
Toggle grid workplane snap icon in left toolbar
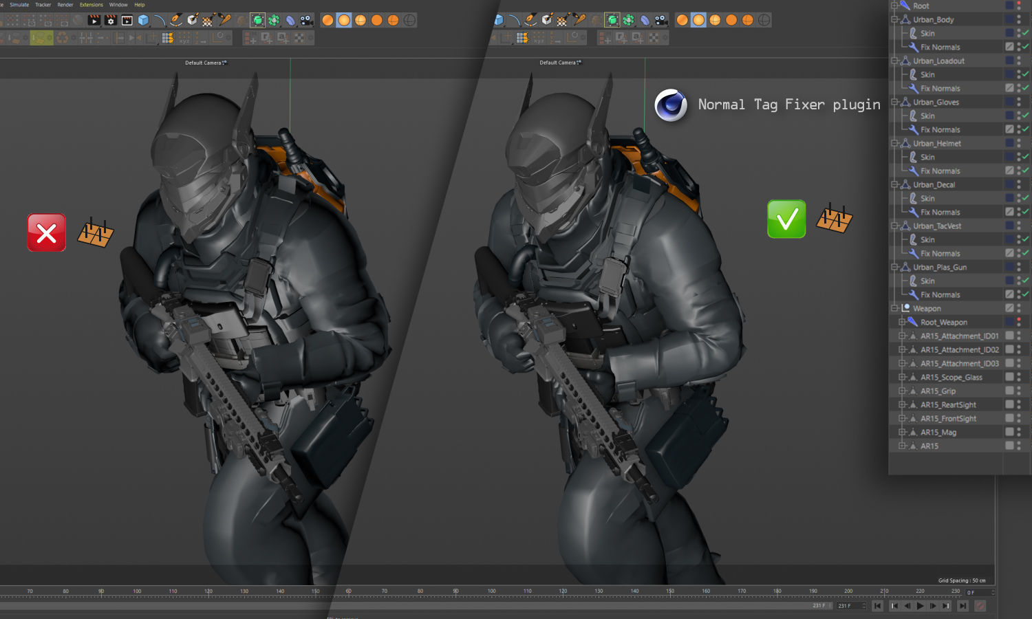[167, 38]
